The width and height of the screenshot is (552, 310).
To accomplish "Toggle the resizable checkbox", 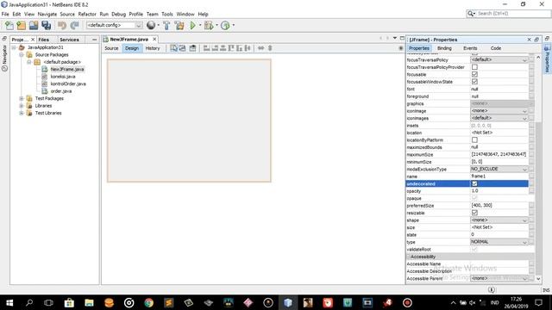I will (x=474, y=213).
